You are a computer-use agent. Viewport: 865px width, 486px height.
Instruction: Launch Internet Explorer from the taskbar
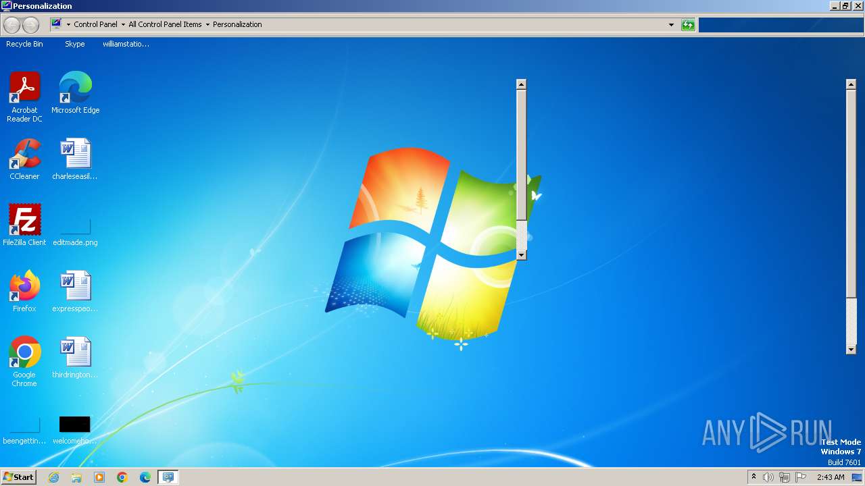(x=53, y=477)
